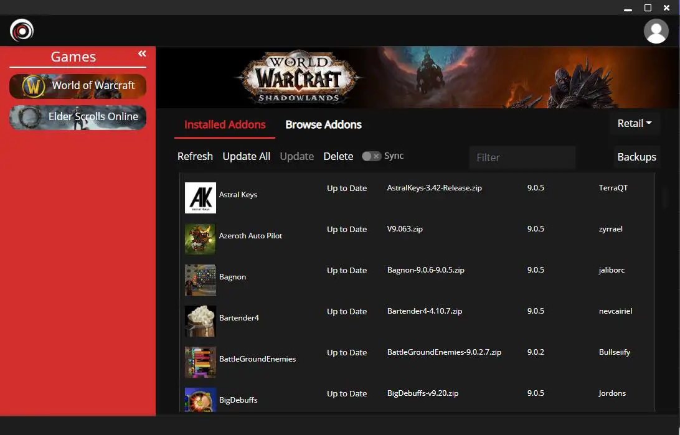Click the BattleGroundEnemies addon icon
Image resolution: width=680 pixels, height=435 pixels.
(x=199, y=362)
